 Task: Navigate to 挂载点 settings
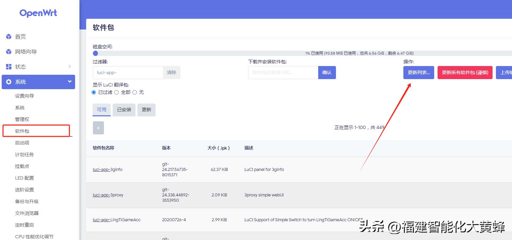click(22, 166)
